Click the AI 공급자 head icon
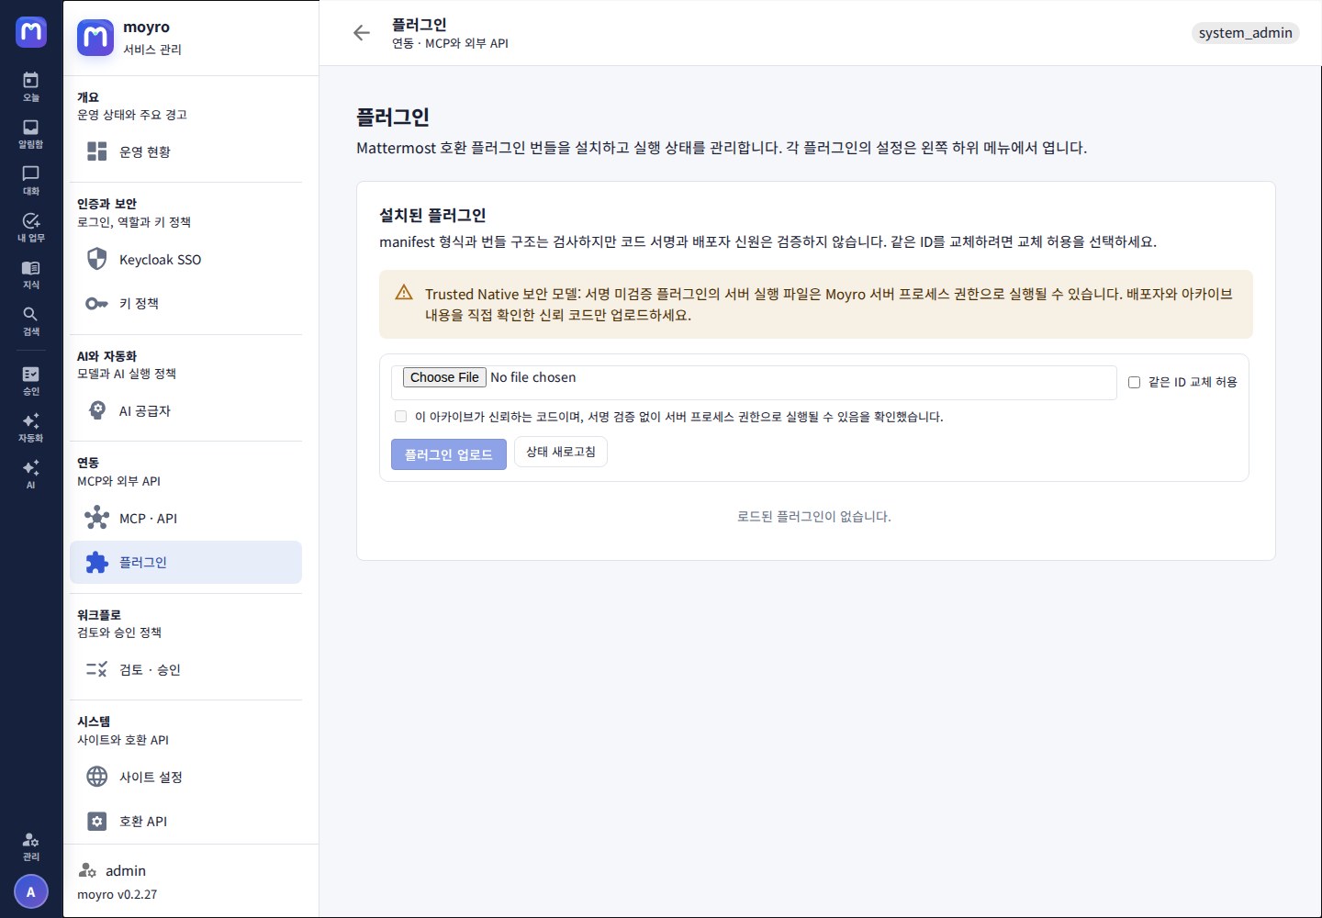Screen dimensions: 1322x918 [x=97, y=410]
